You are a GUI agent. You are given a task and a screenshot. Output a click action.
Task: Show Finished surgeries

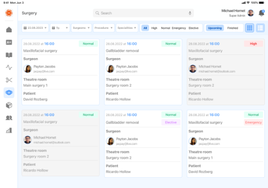click(233, 28)
